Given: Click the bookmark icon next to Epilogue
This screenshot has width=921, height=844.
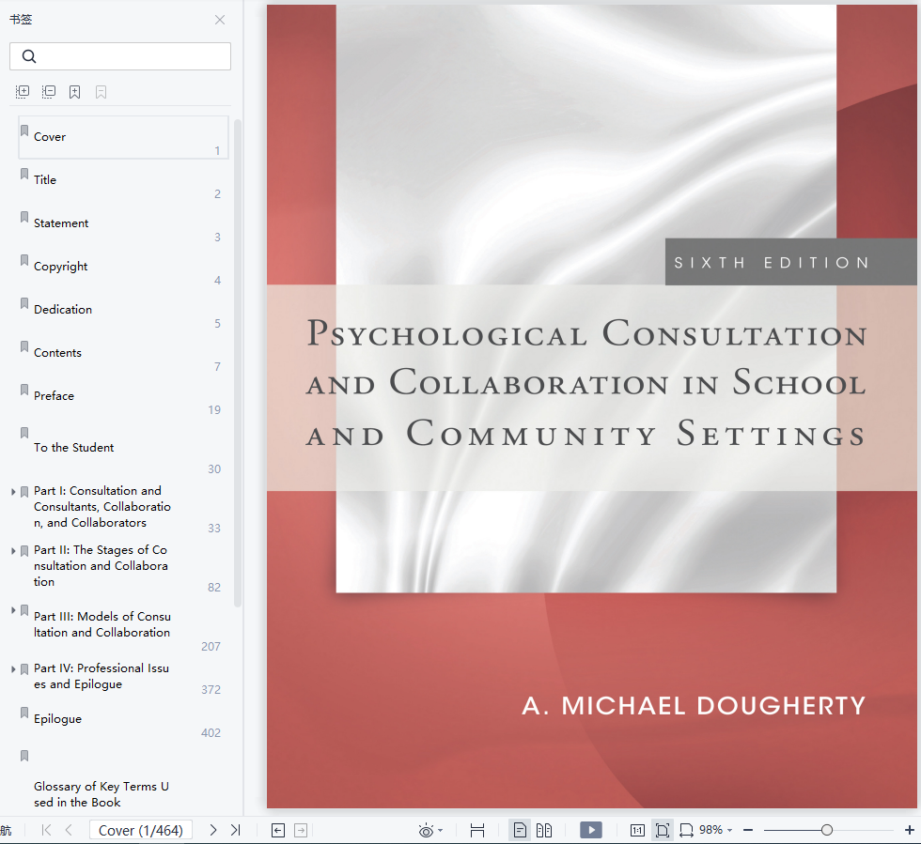Looking at the screenshot, I should [24, 713].
